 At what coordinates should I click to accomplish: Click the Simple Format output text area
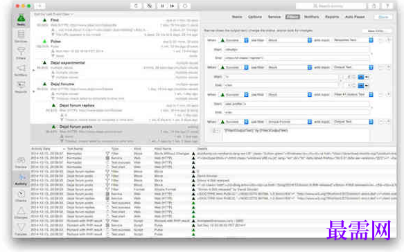click(296, 134)
